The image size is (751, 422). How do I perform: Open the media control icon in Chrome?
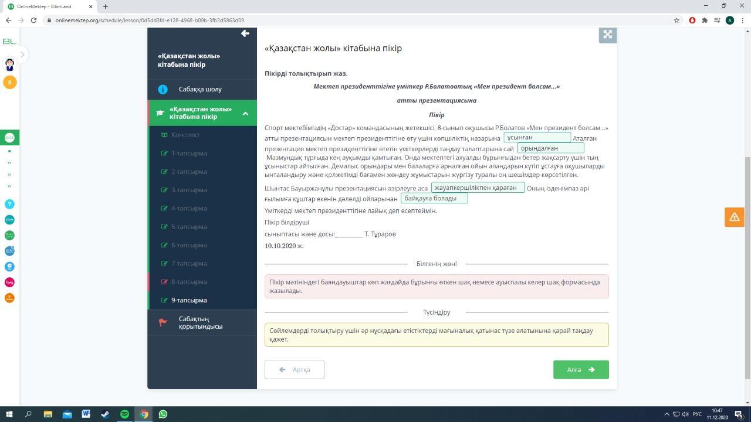tap(717, 20)
